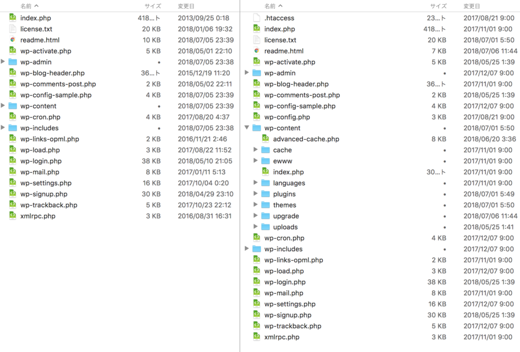Click date 2013/09/25 0:18 in left pane
This screenshot has height=352, width=520.
click(203, 18)
